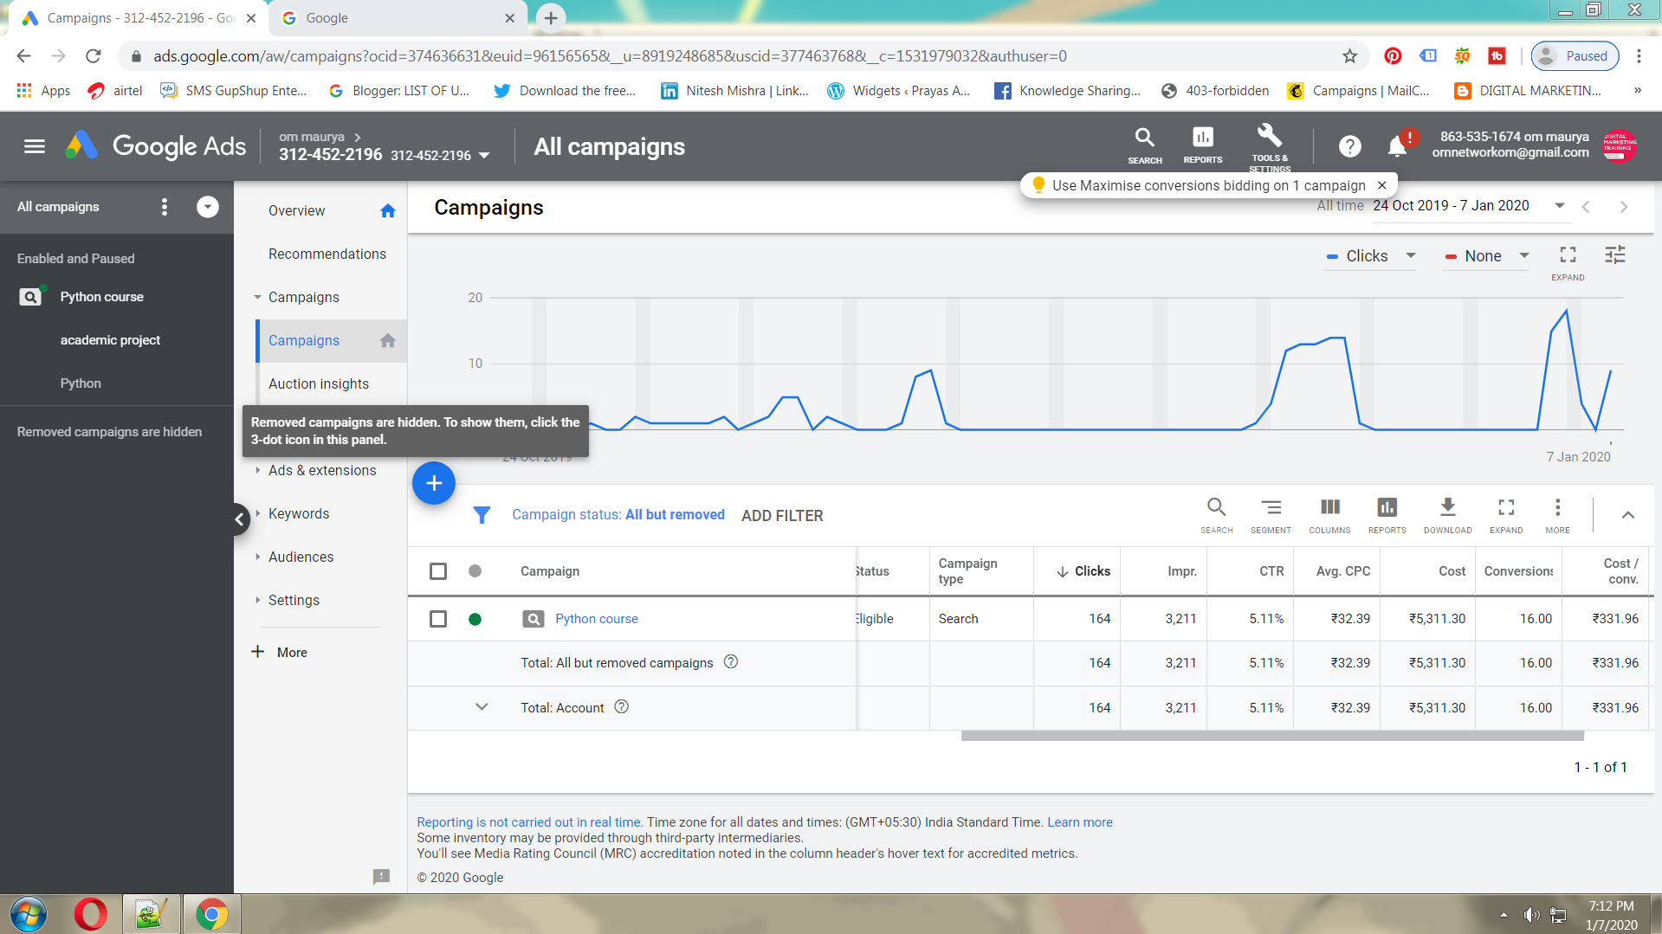
Task: Switch to the Google browser tab
Action: 399,18
